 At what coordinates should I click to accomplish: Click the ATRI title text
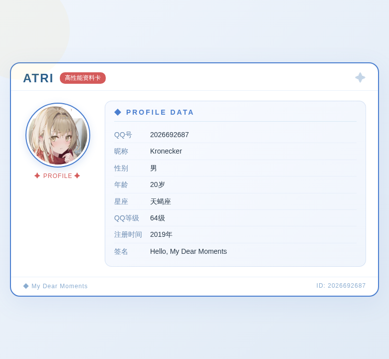click(38, 78)
